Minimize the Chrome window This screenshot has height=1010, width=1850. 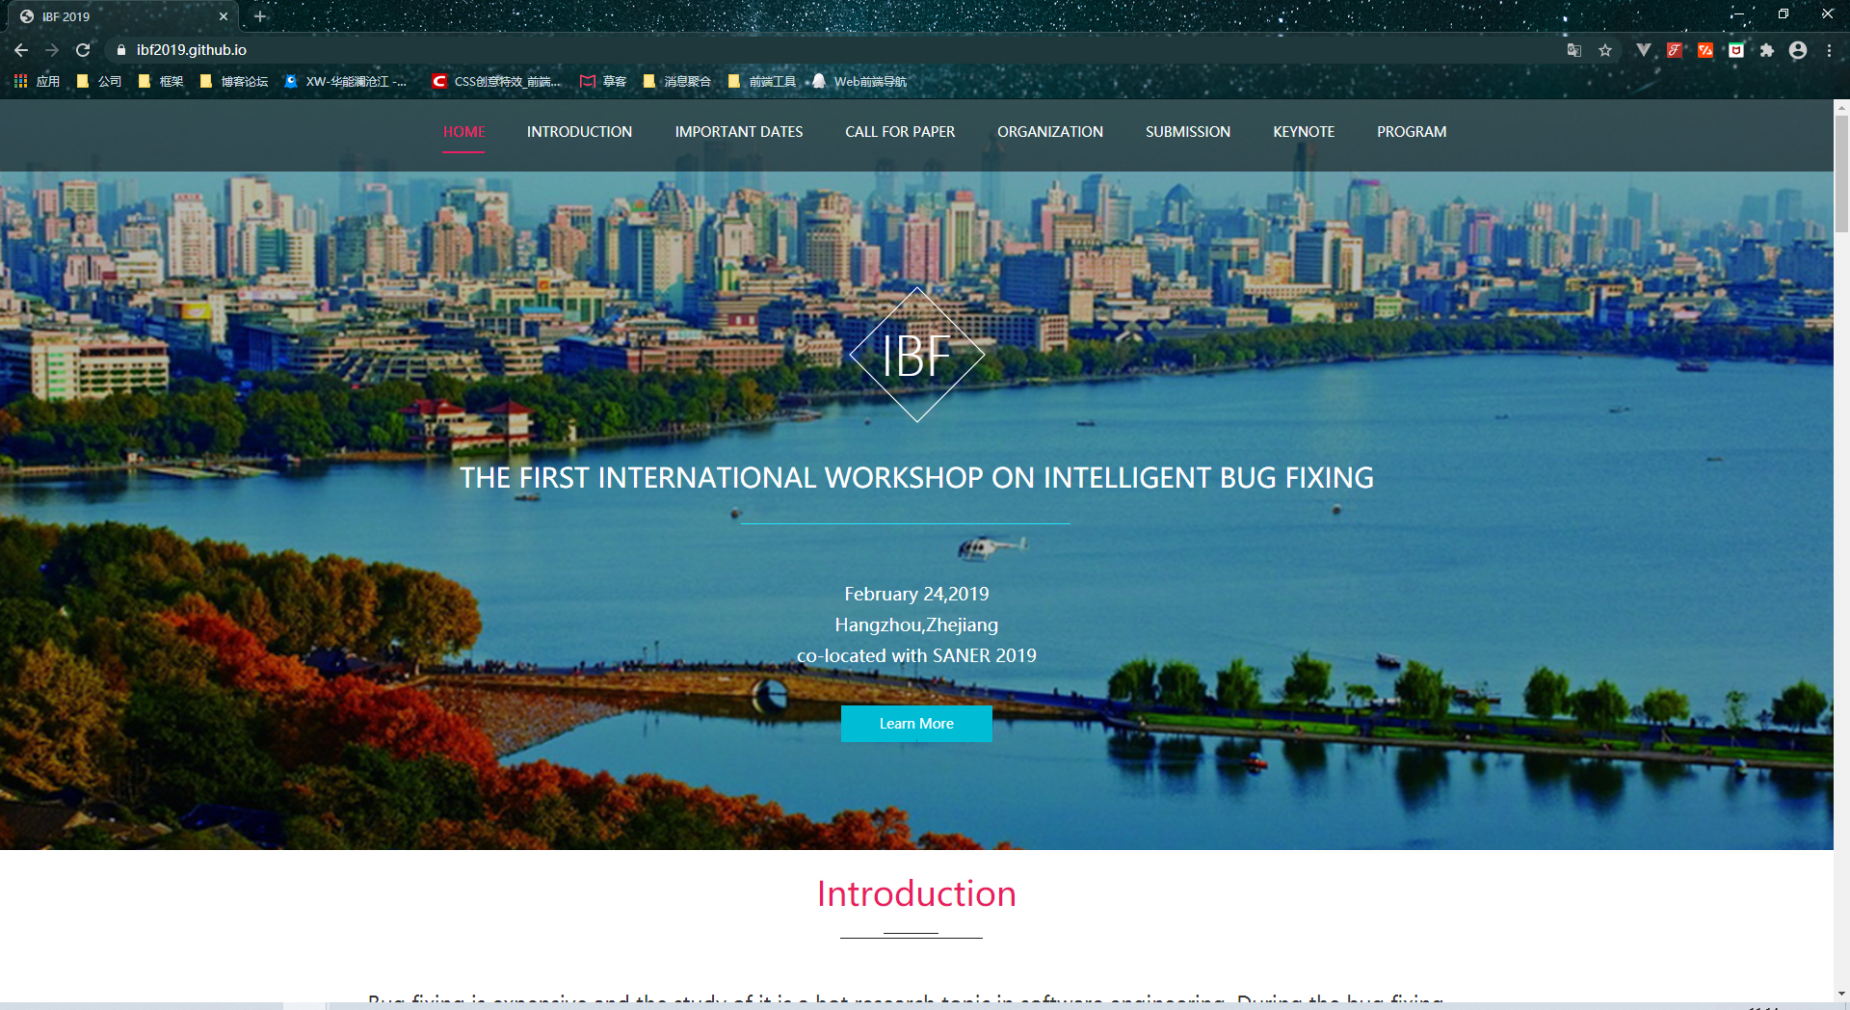1737,14
